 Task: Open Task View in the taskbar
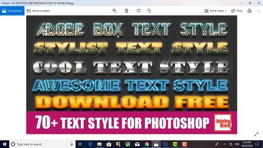80,144
